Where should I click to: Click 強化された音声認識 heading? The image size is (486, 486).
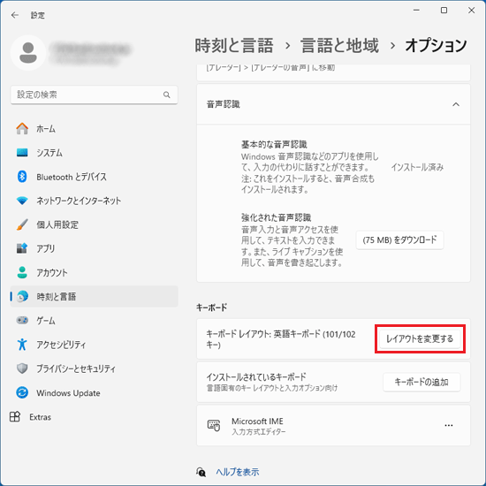276,217
